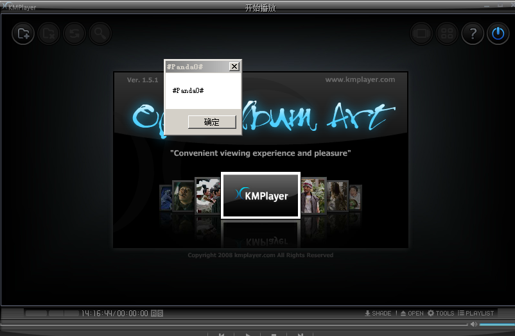The height and width of the screenshot is (336, 515).
Task: Click the blue power icon
Action: [x=498, y=33]
